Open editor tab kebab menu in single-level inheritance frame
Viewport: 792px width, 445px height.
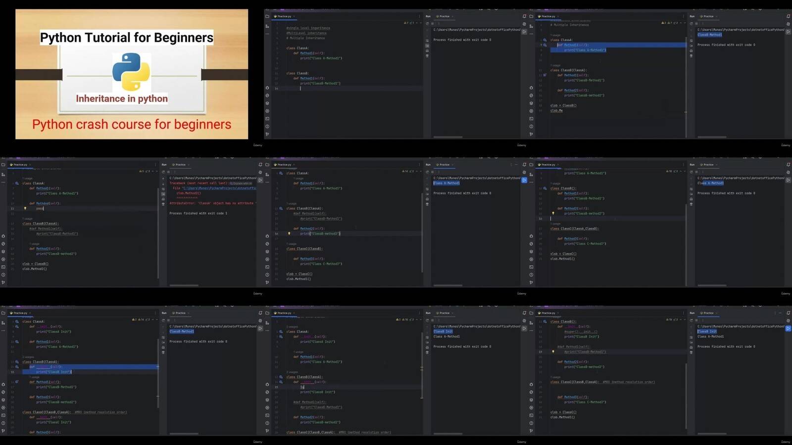point(420,16)
